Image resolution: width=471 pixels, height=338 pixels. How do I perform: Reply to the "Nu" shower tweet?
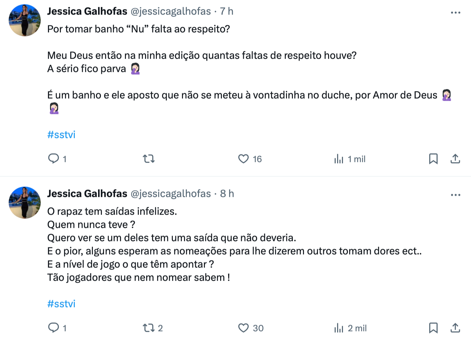click(x=54, y=159)
